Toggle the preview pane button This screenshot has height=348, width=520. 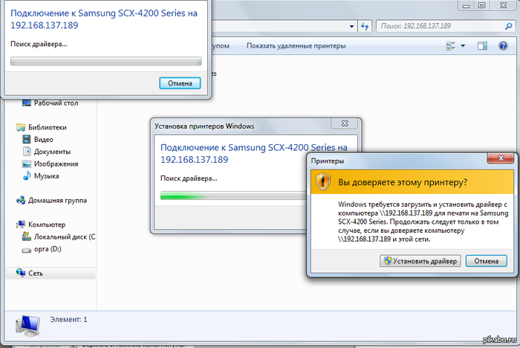pos(483,46)
